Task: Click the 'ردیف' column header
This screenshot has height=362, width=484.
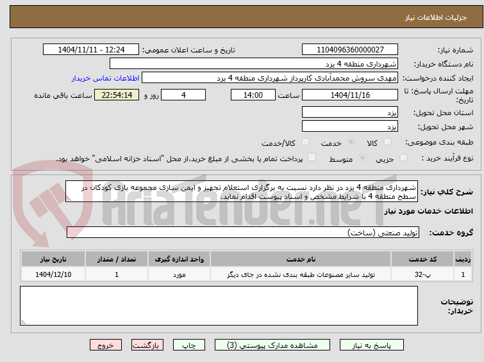Action: (x=463, y=259)
